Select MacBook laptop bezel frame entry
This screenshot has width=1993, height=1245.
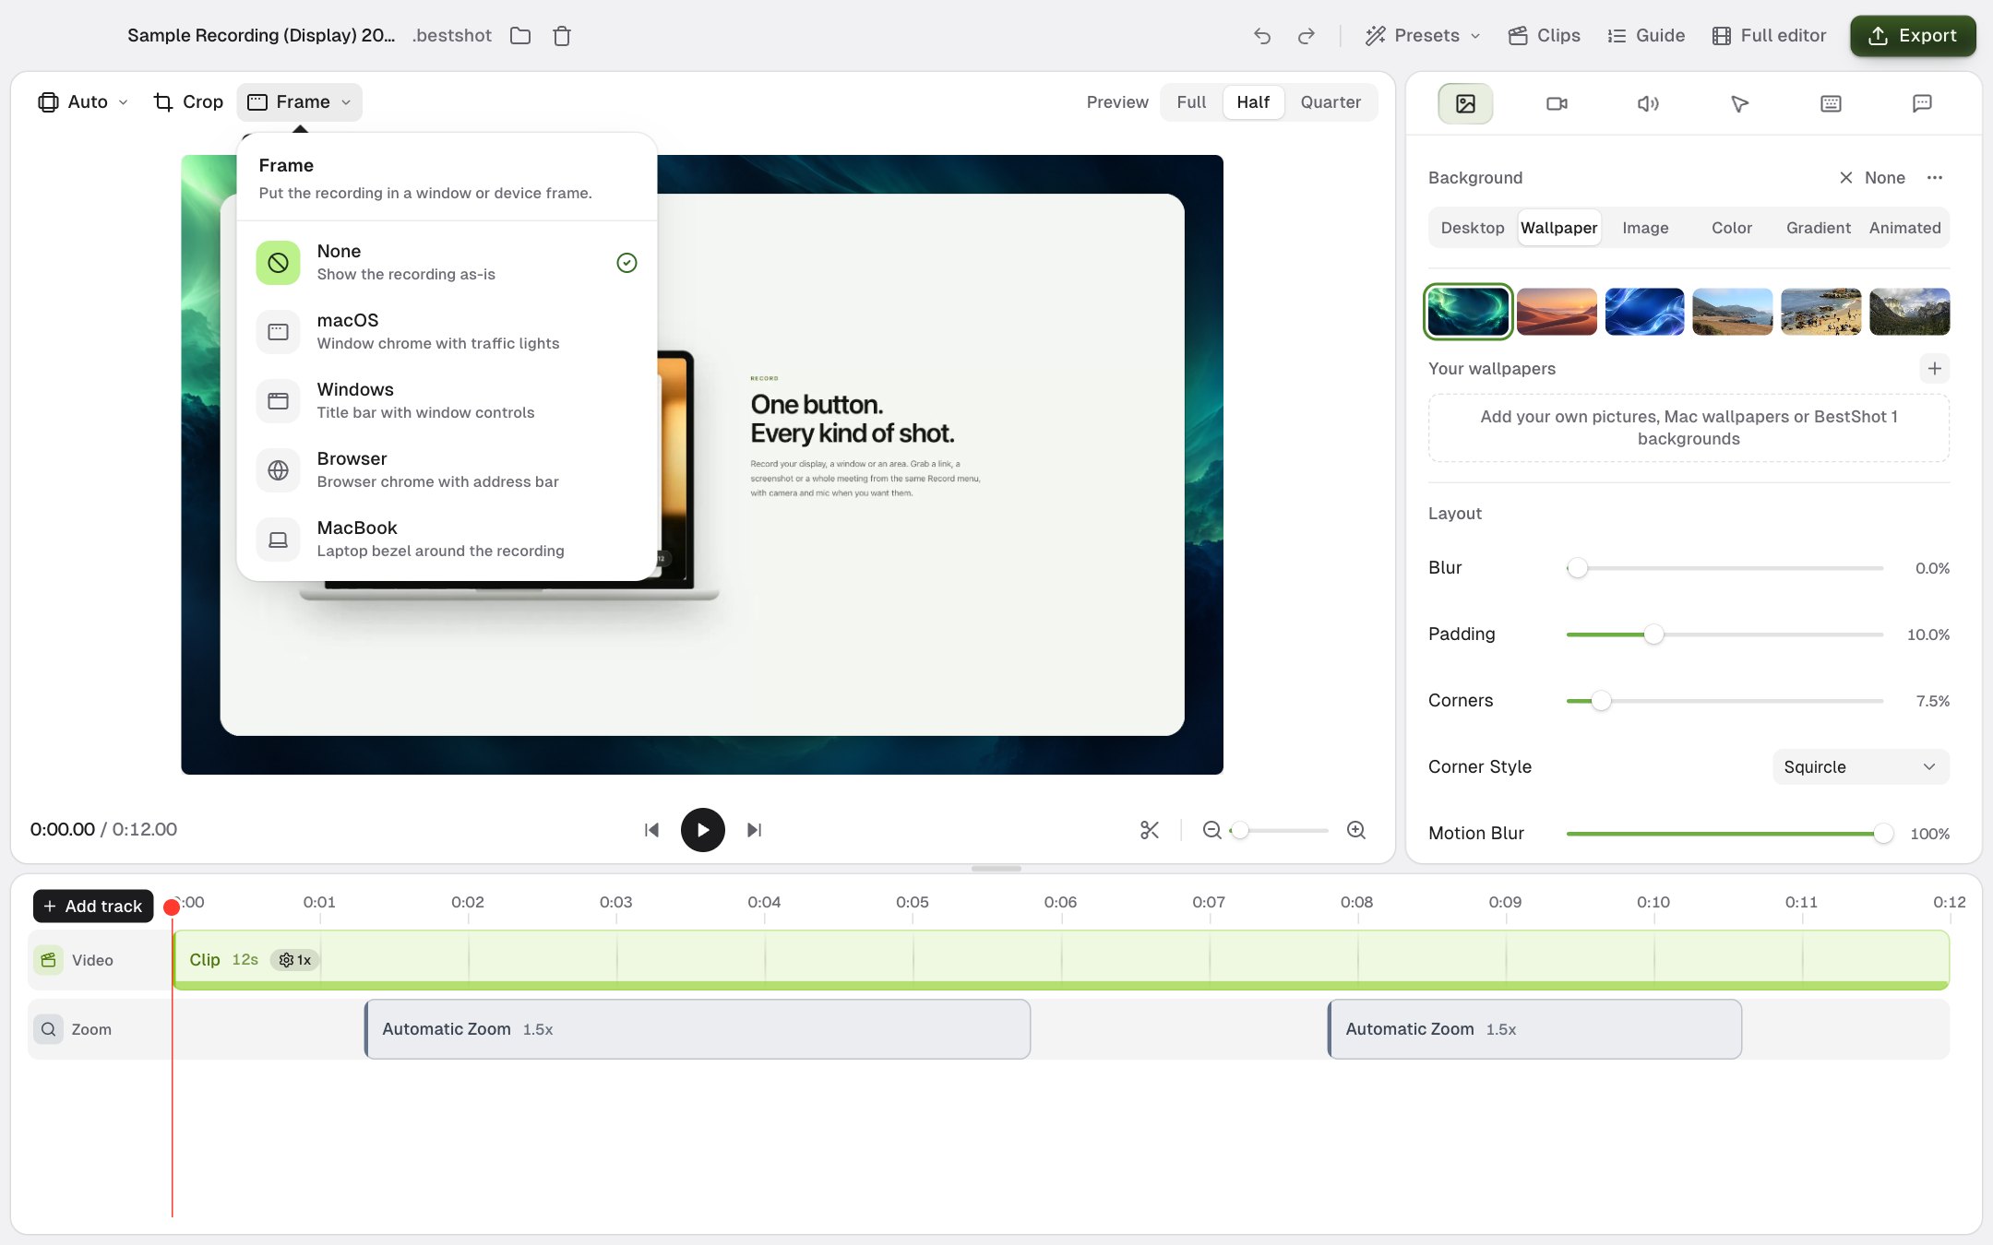tap(447, 539)
